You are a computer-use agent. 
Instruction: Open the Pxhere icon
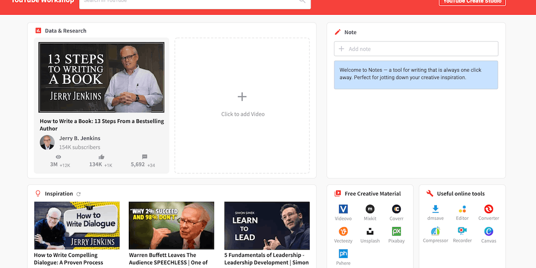[343, 254]
